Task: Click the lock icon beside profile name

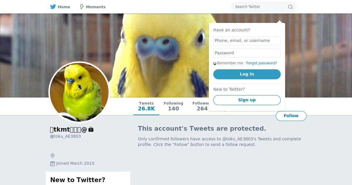Action: point(91,129)
